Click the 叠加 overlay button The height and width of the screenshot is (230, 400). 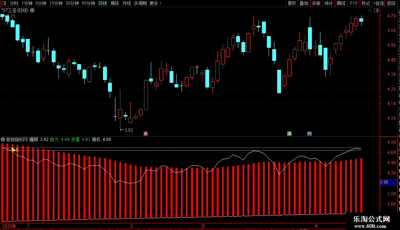tap(304, 3)
